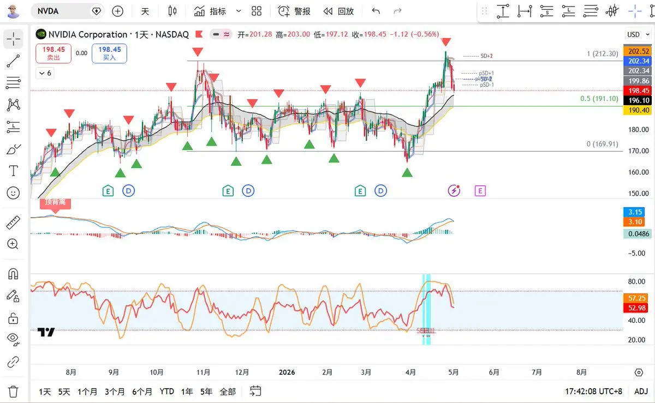Select the long position tool marked L

569,10
